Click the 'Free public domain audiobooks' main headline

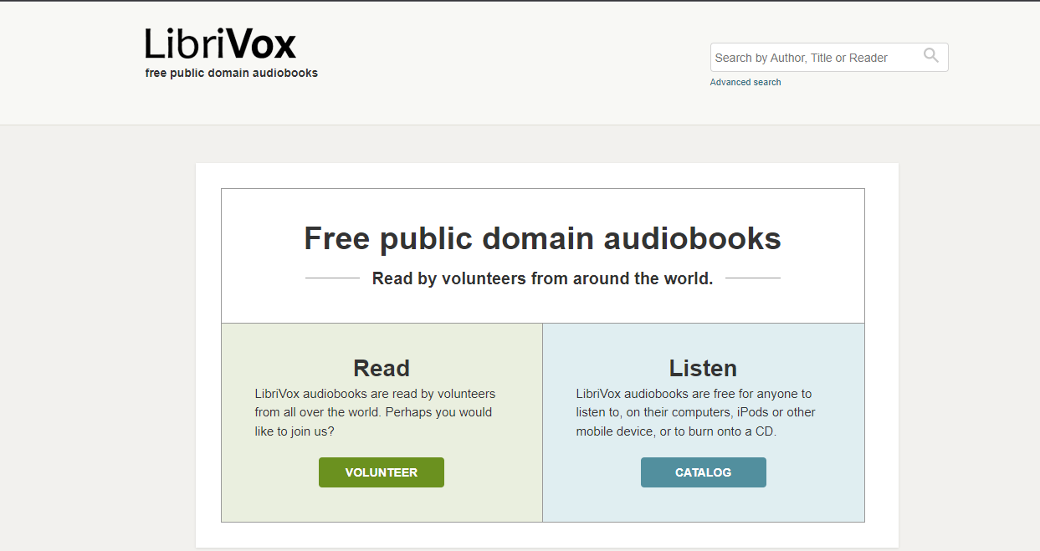point(542,238)
